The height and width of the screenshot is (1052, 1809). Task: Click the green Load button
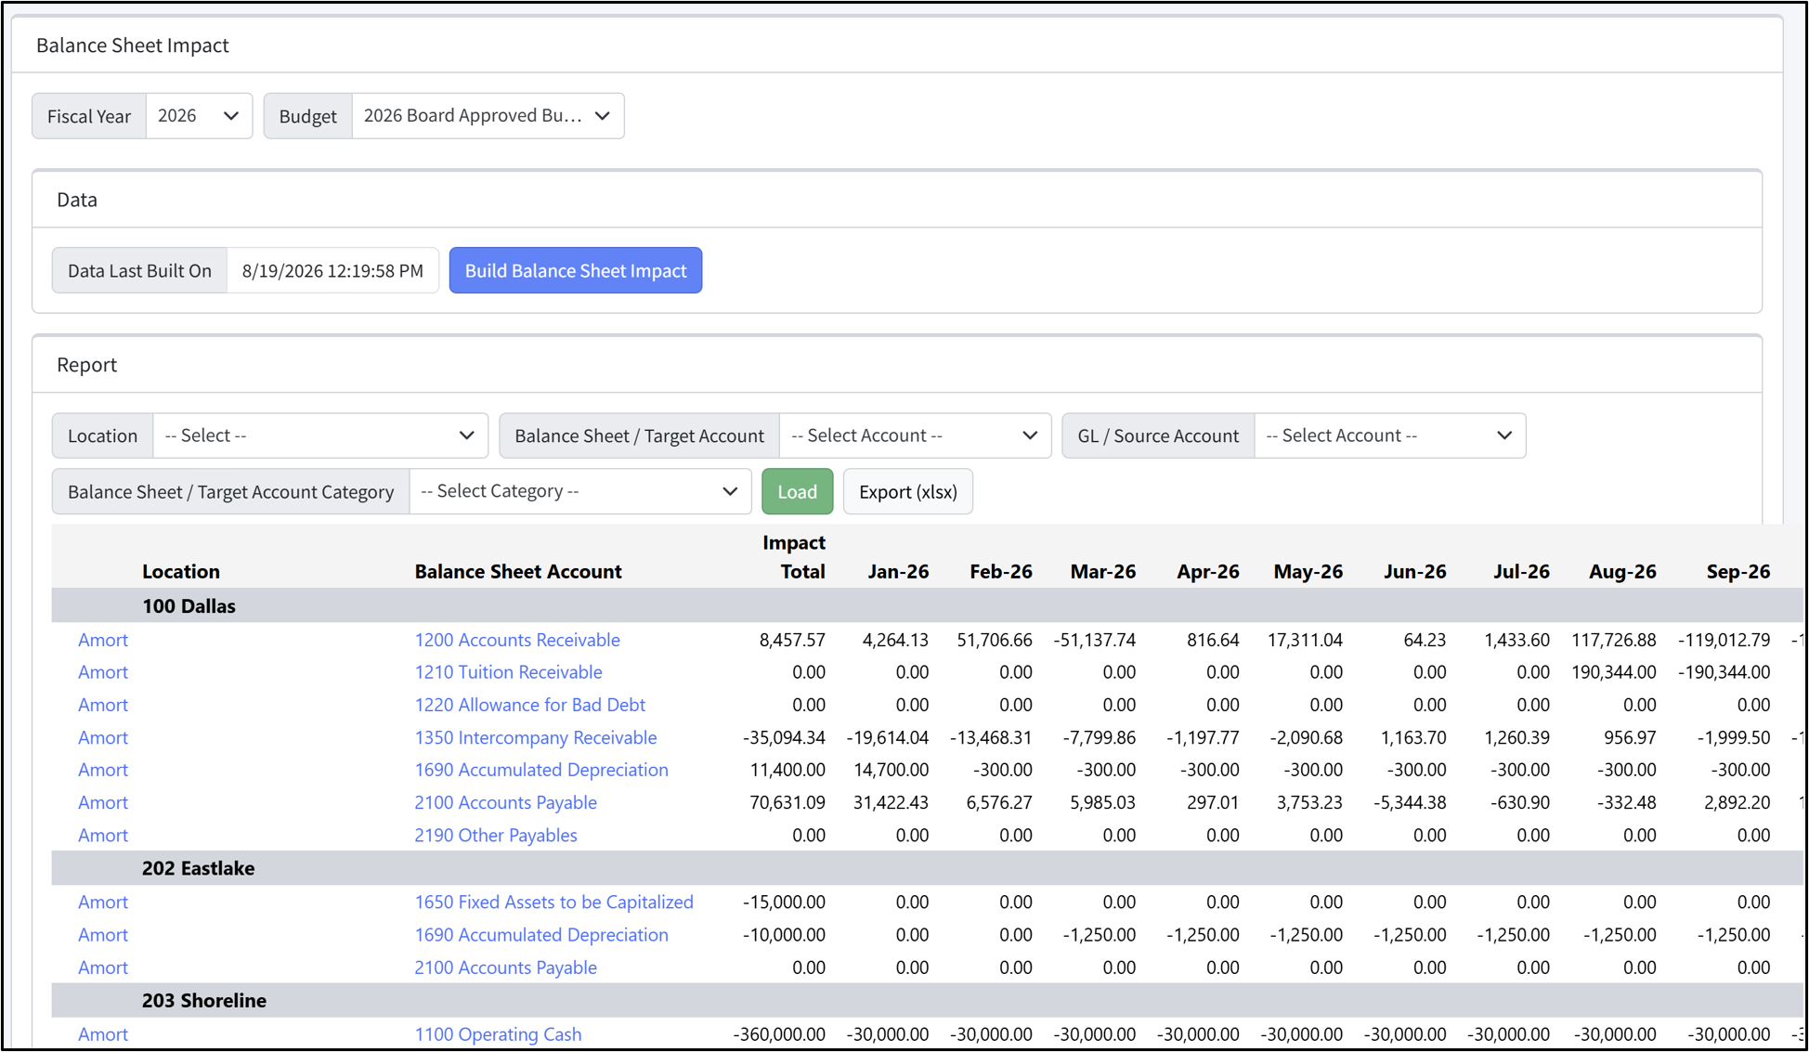(797, 491)
